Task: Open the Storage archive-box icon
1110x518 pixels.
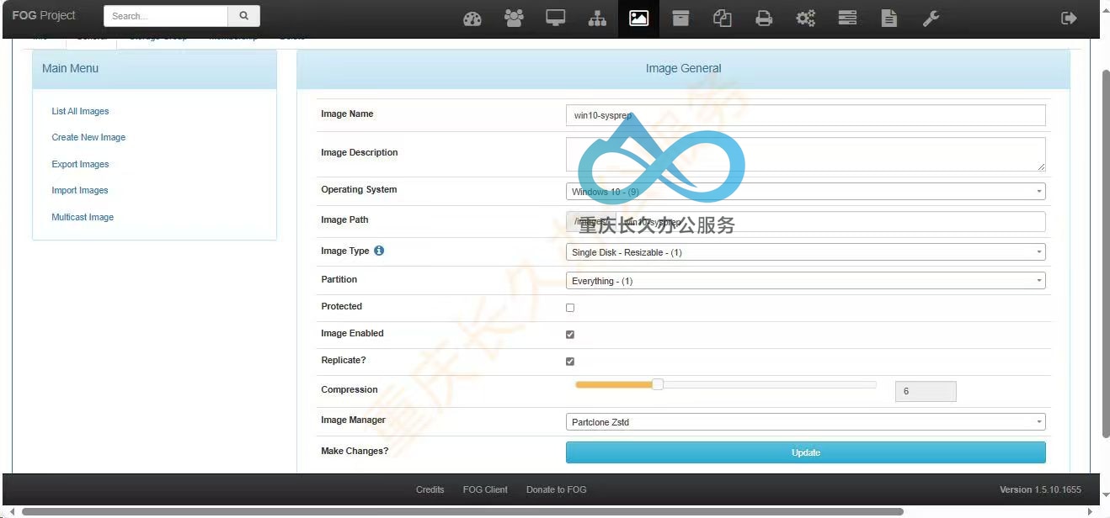Action: click(x=680, y=18)
